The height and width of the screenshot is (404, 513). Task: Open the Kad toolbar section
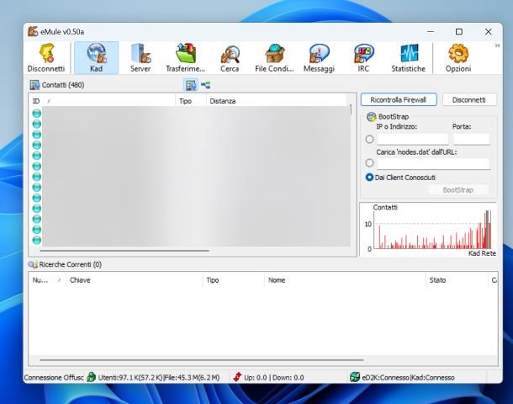coord(96,57)
